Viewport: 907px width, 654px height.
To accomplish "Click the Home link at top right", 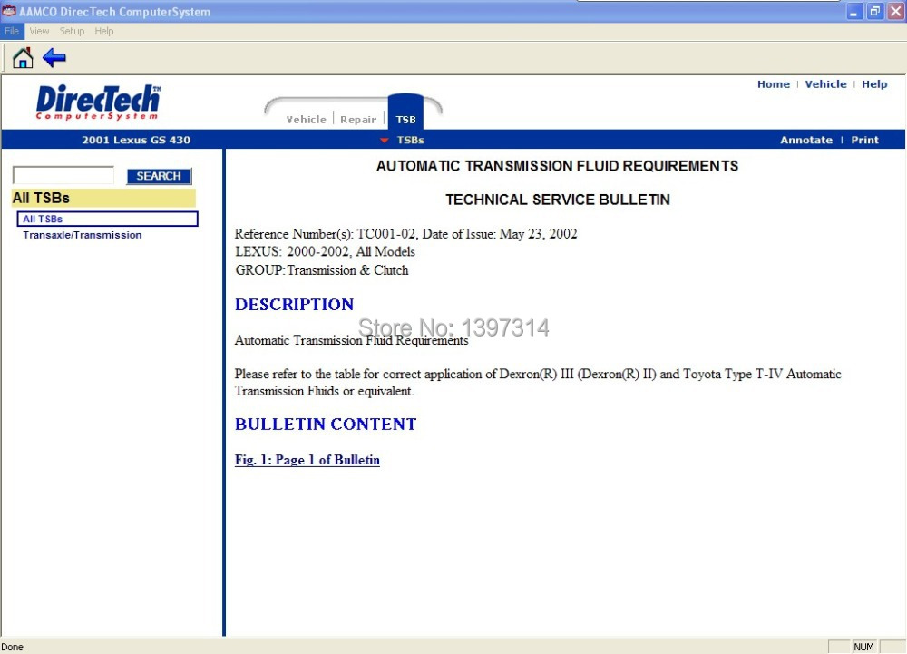I will click(773, 84).
